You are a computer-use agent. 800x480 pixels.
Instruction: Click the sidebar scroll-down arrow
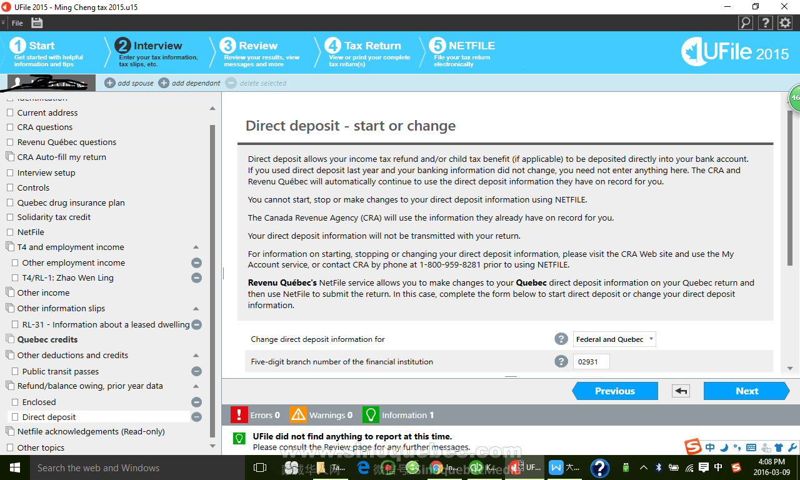[212, 446]
